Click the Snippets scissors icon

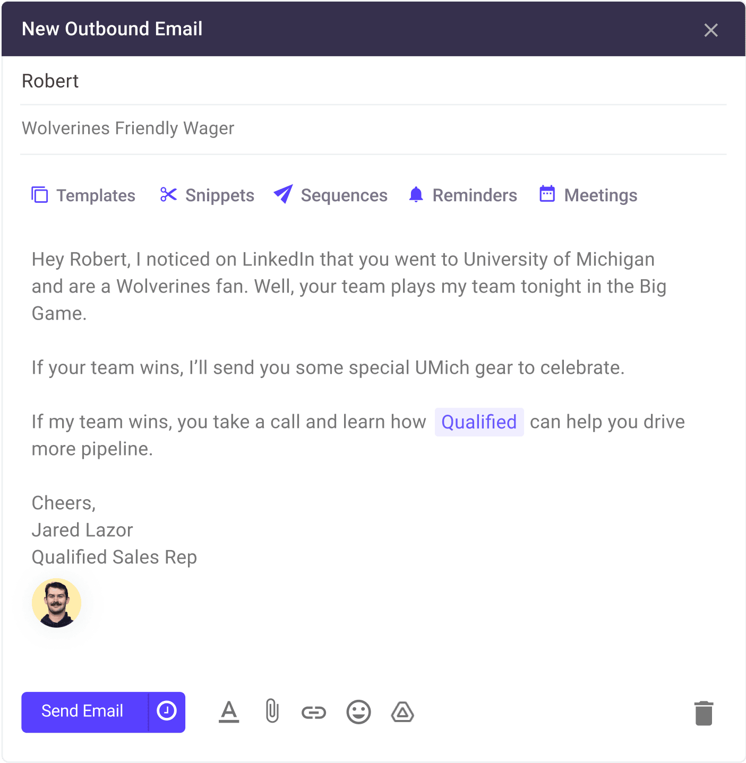[168, 195]
